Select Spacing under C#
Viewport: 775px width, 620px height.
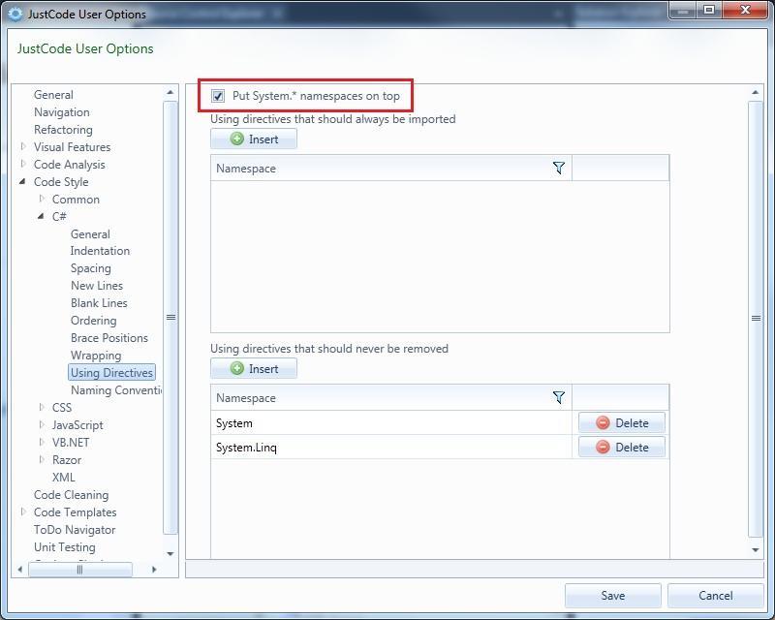[91, 268]
